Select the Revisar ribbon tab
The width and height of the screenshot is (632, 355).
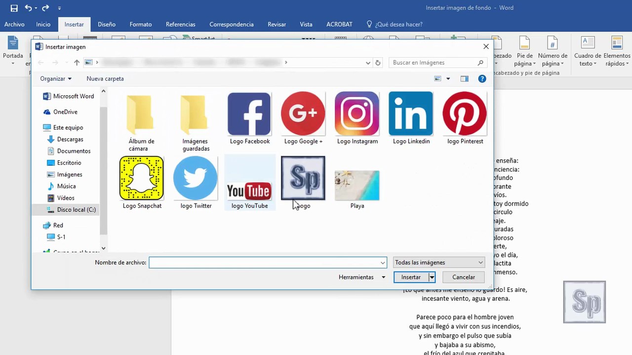pyautogui.click(x=277, y=24)
